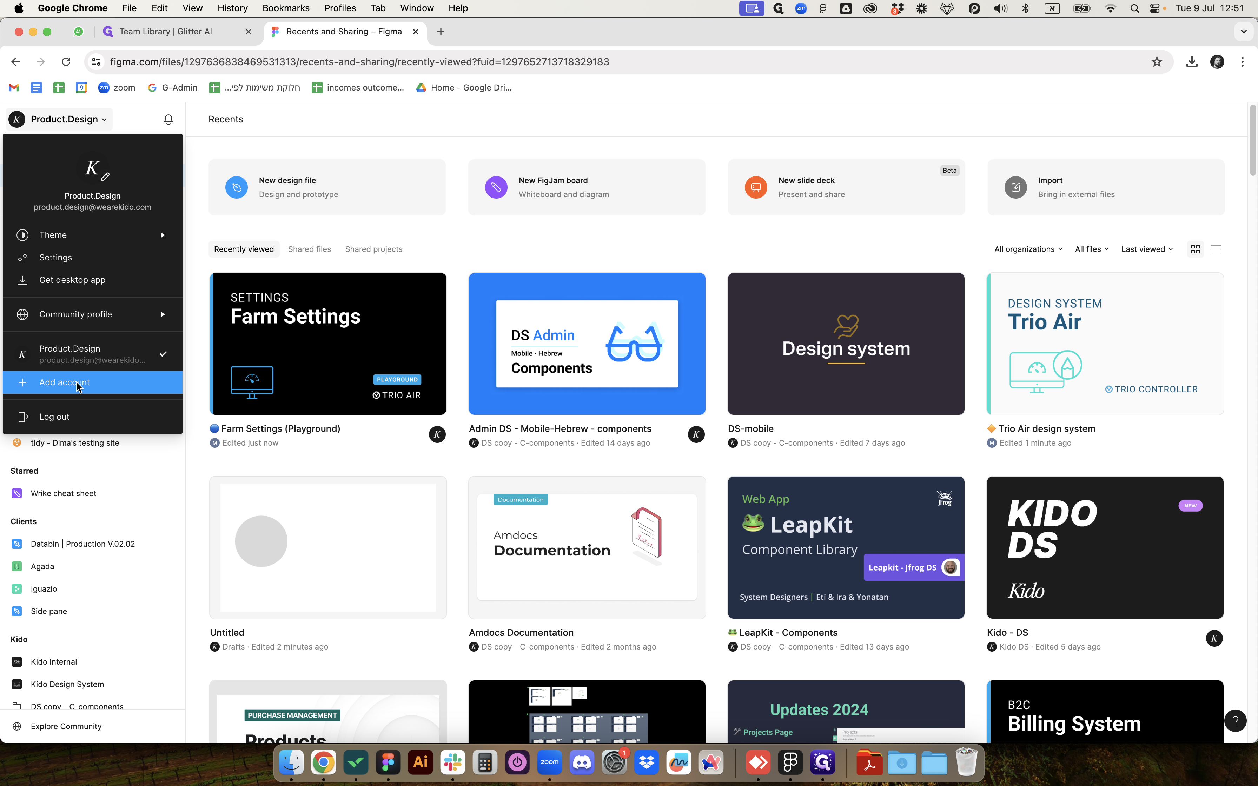Open the History menu in menu bar

(x=232, y=8)
